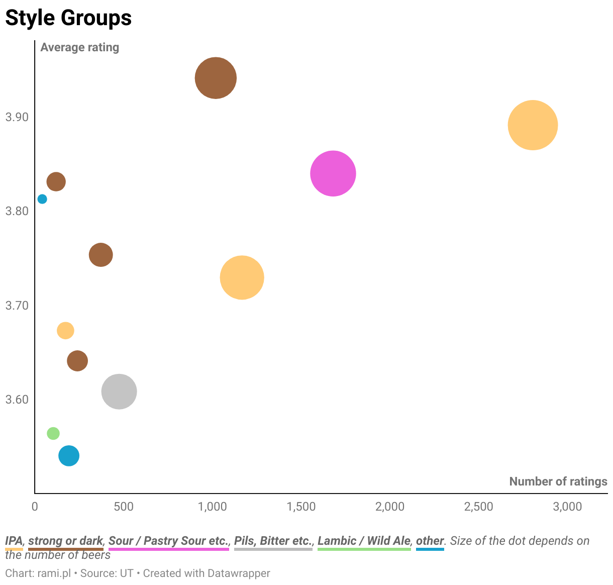Select the 'Sour / Pastry Sour etc.' legend entry
The image size is (613, 585).
(x=169, y=541)
